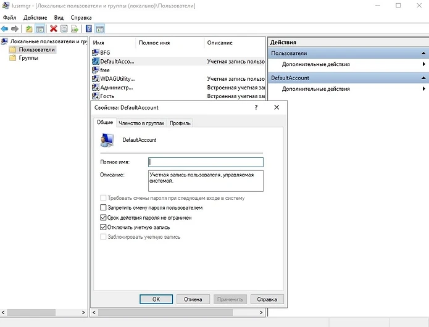Open Help via the blue question-mark toolbar icon

click(89, 29)
